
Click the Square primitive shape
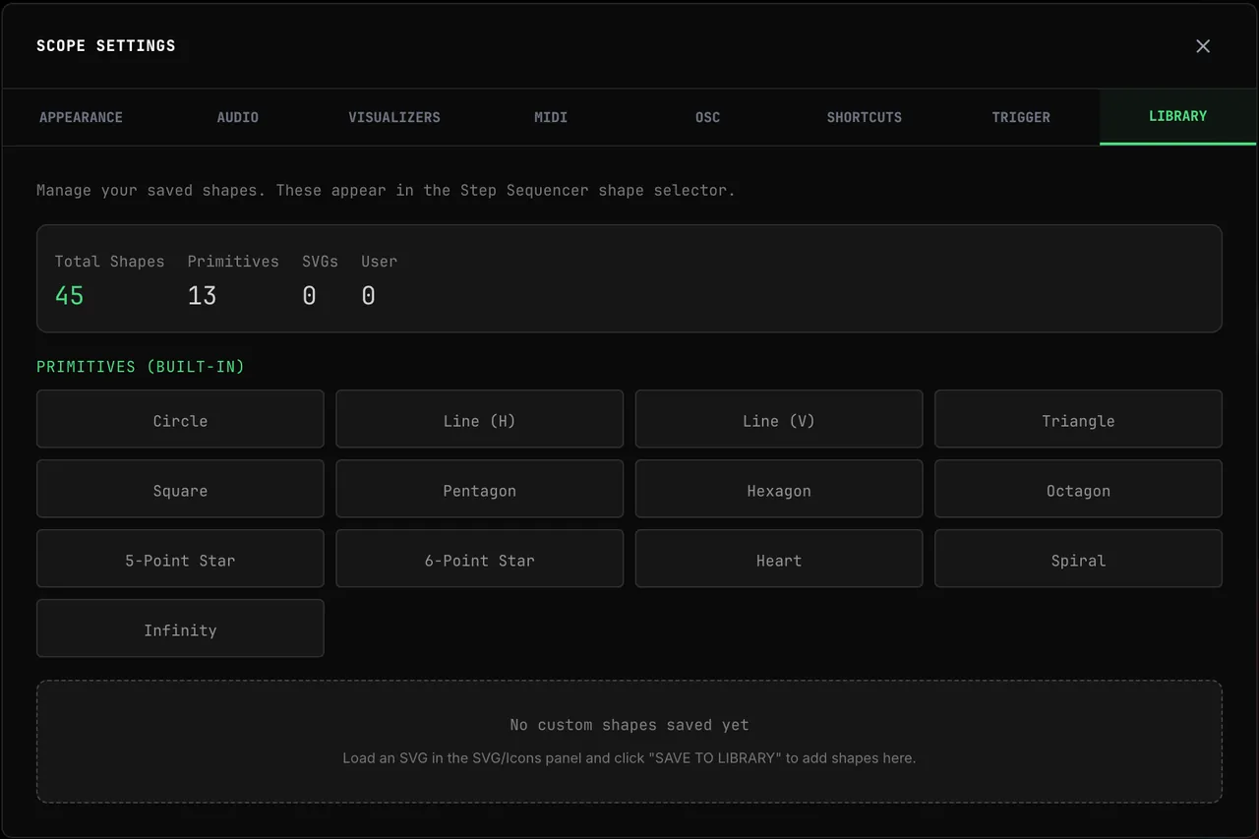(180, 490)
